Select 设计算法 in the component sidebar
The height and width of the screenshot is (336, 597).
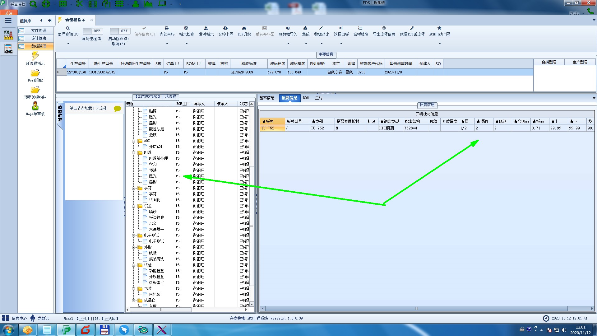[x=39, y=38]
